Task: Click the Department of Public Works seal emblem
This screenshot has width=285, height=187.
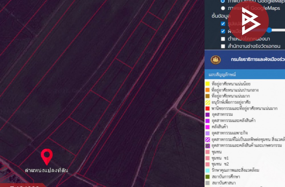Action: (215, 60)
